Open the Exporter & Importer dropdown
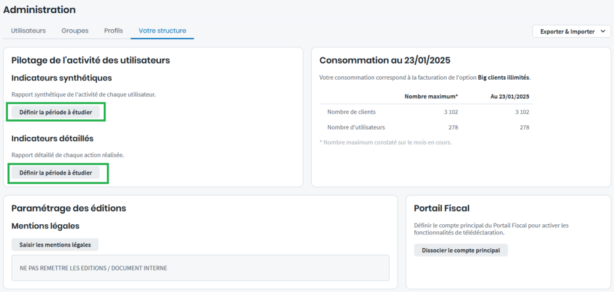The width and height of the screenshot is (614, 292). click(x=567, y=32)
